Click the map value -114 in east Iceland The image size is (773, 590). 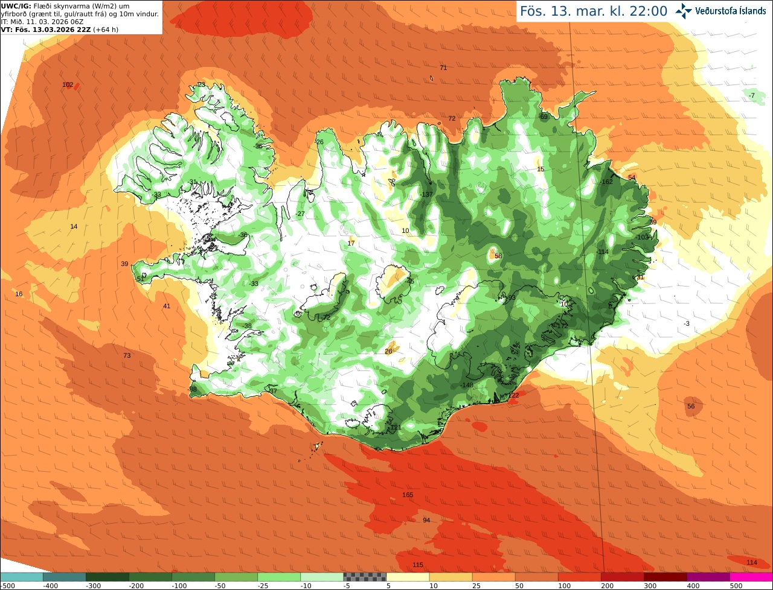[602, 252]
